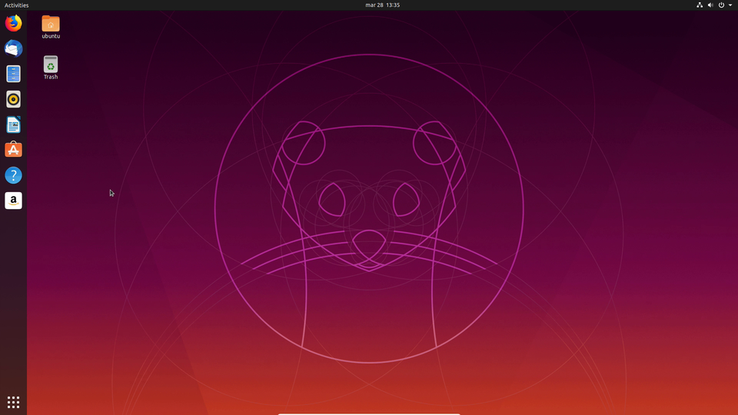Open the calendar via mar 28 13:35 clock
The width and height of the screenshot is (738, 415).
[x=382, y=5]
